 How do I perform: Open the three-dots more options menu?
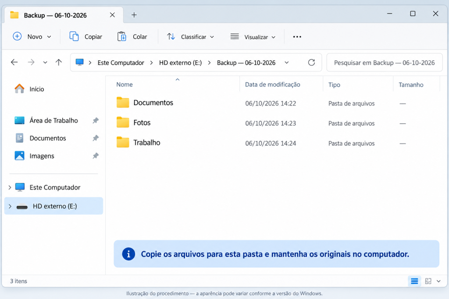point(297,37)
